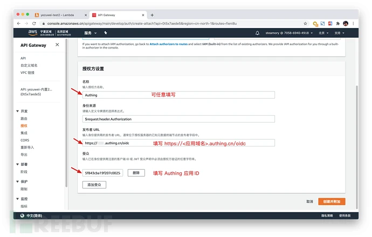The height and width of the screenshot is (237, 372).
Task: Open 限制 in the sidebar
Action: (x=24, y=189)
